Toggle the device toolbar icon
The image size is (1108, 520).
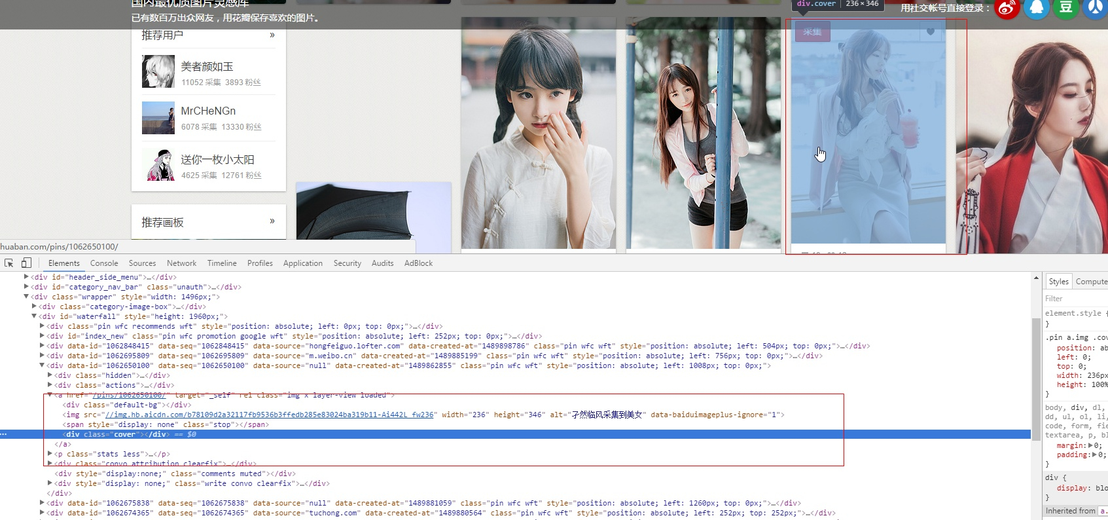[x=26, y=263]
